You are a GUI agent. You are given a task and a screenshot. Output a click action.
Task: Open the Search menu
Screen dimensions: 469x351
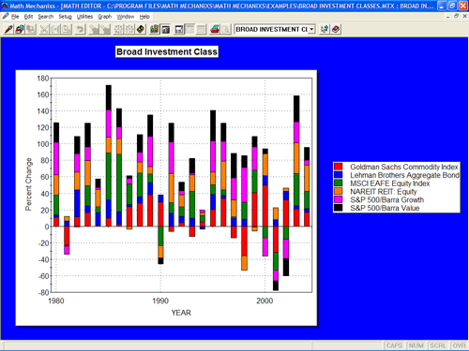[46, 17]
